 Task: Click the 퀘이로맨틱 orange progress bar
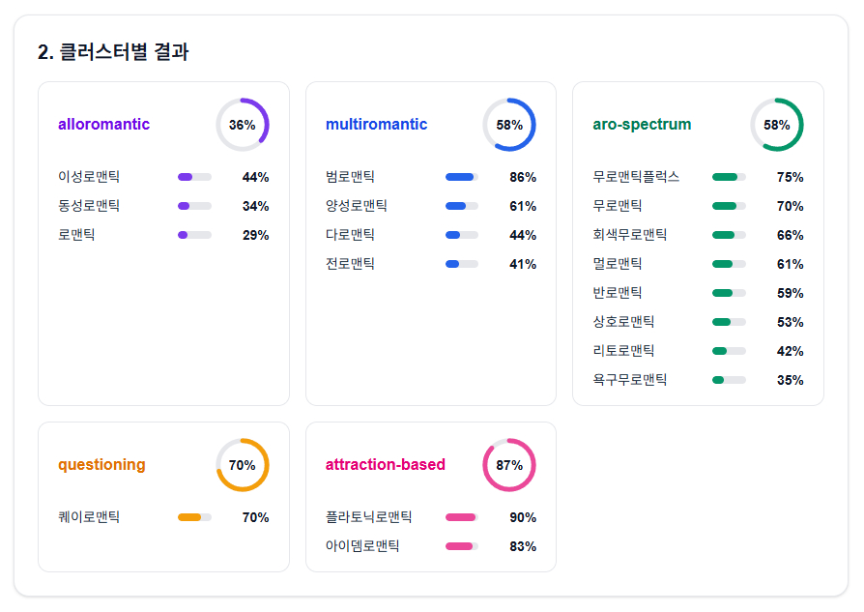pos(194,517)
